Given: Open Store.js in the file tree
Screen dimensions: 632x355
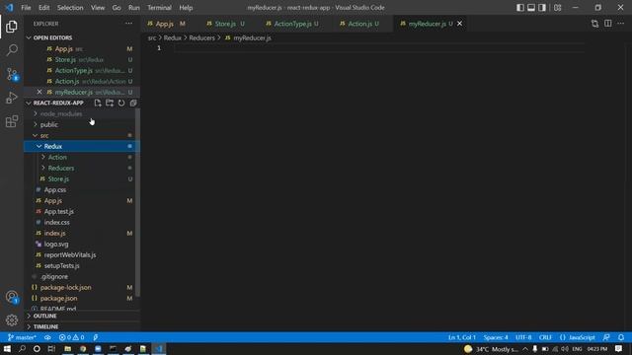Looking at the screenshot, I should pyautogui.click(x=58, y=179).
